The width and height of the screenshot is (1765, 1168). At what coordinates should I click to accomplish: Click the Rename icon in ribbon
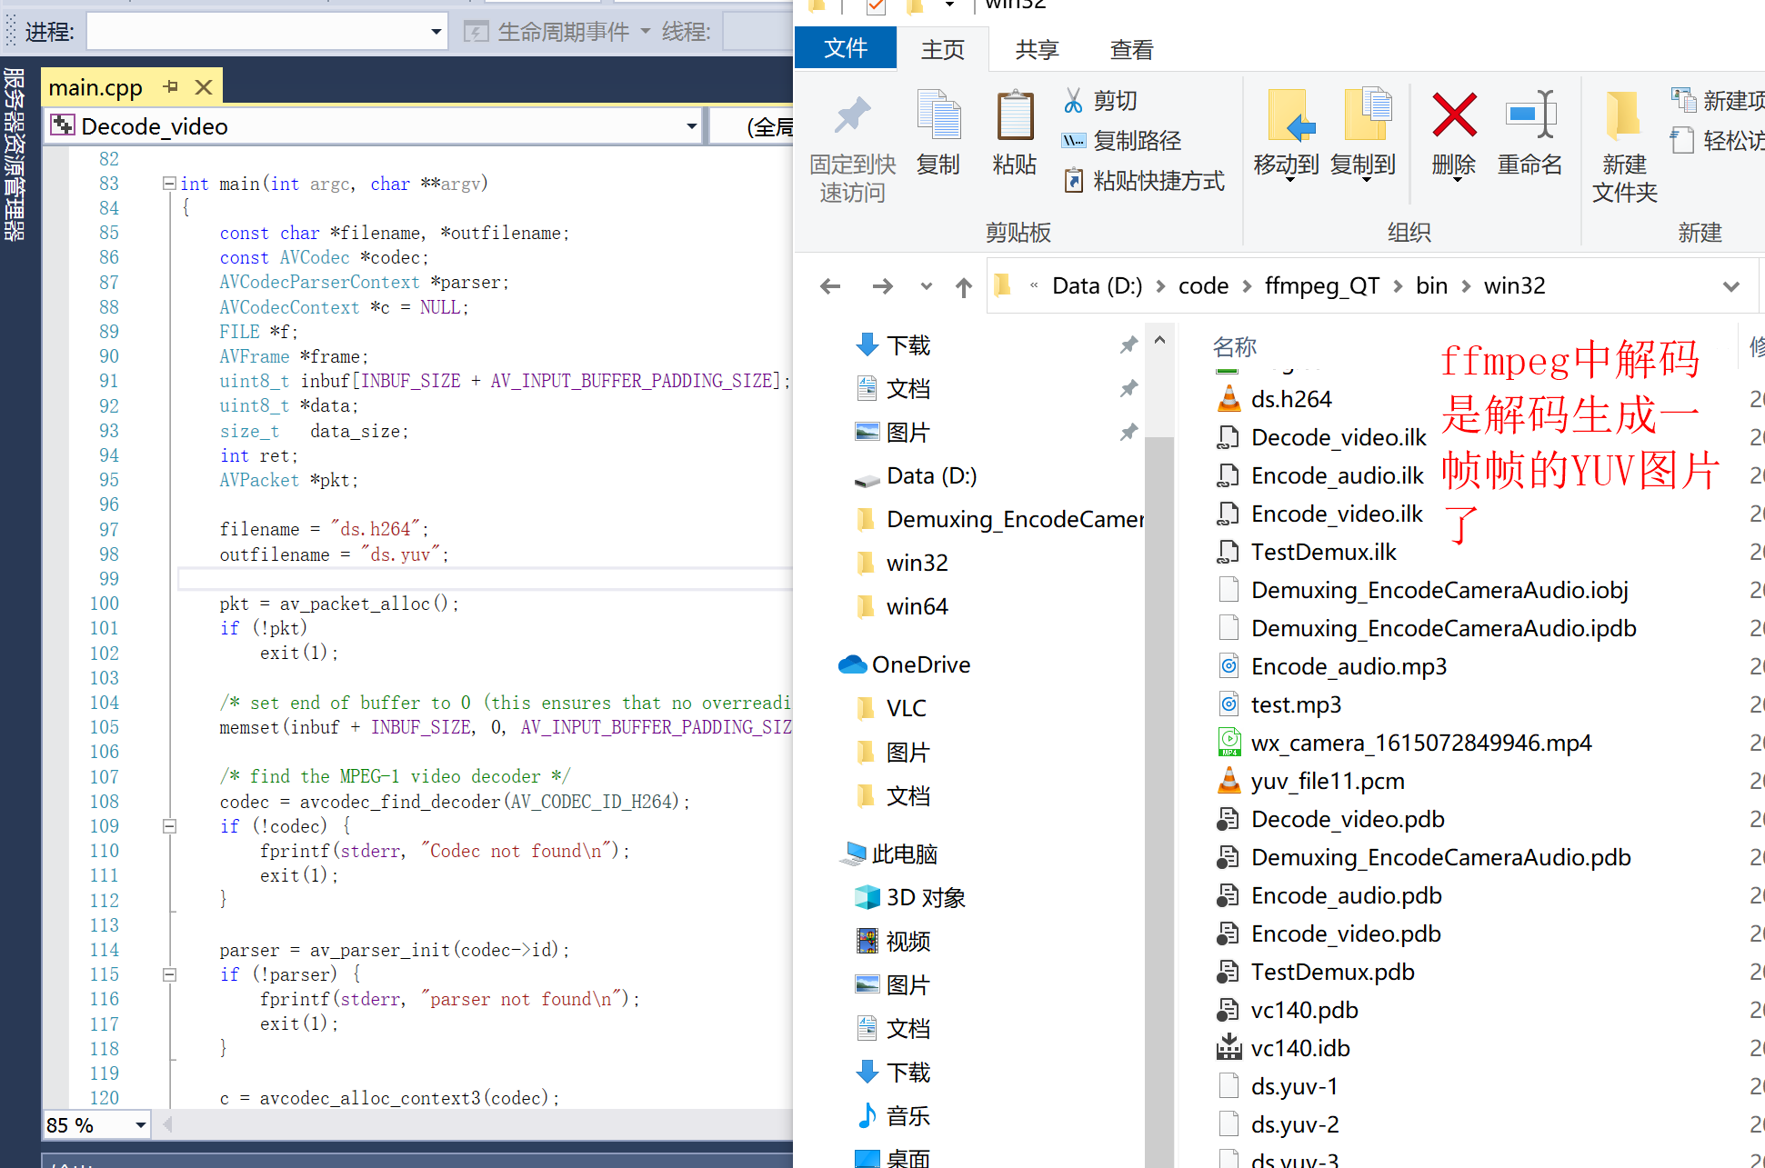click(x=1530, y=116)
